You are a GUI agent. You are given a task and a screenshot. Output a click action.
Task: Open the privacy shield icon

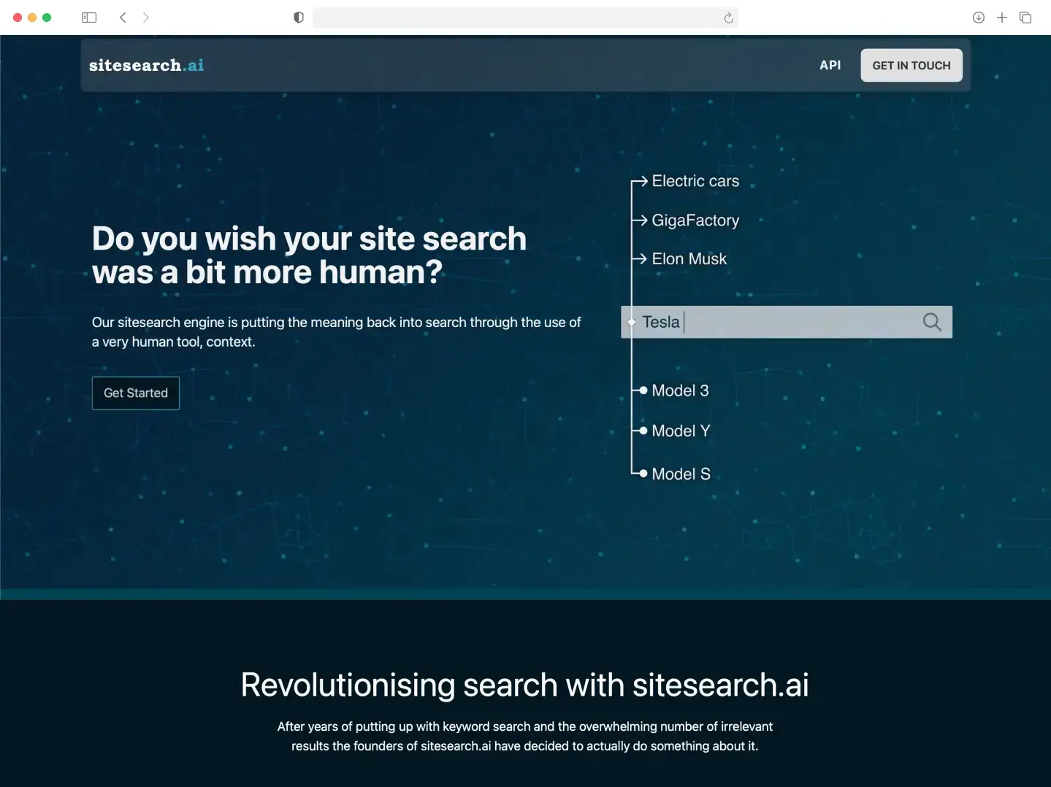click(x=298, y=18)
